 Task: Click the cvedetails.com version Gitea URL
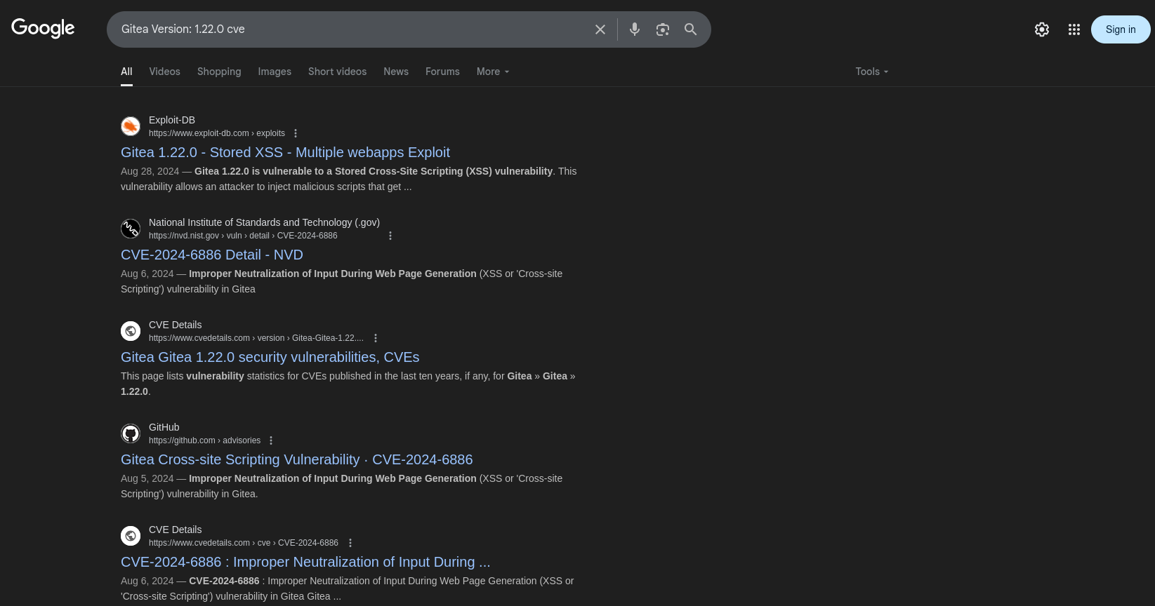(x=256, y=338)
